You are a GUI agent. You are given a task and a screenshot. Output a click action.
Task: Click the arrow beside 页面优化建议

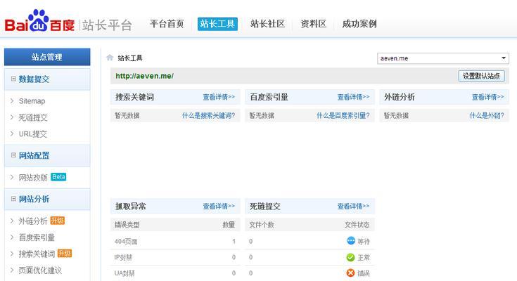(x=12, y=270)
